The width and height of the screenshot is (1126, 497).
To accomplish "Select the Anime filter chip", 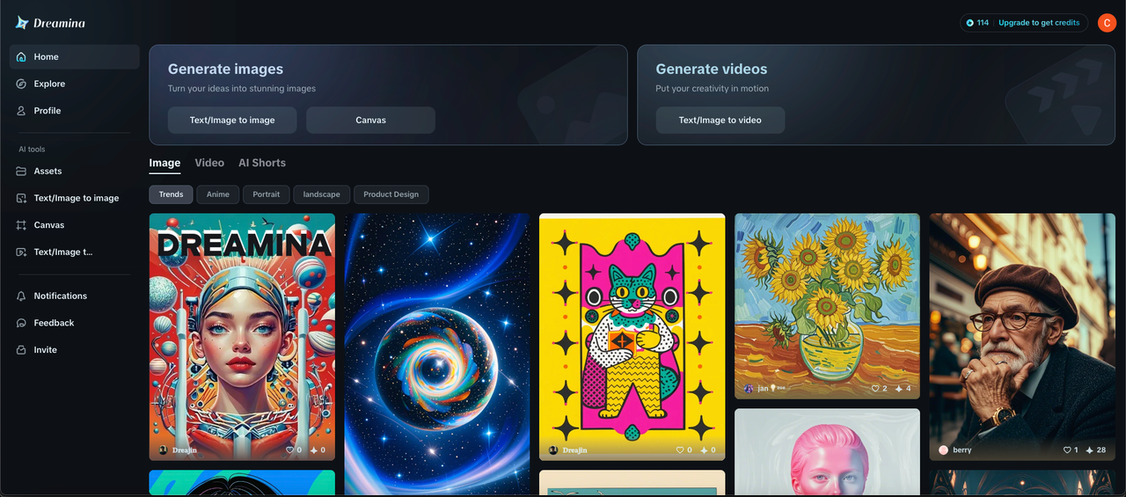I will coord(218,194).
